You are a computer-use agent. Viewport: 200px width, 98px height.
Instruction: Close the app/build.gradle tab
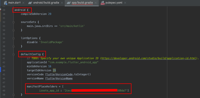(x=95, y=3)
